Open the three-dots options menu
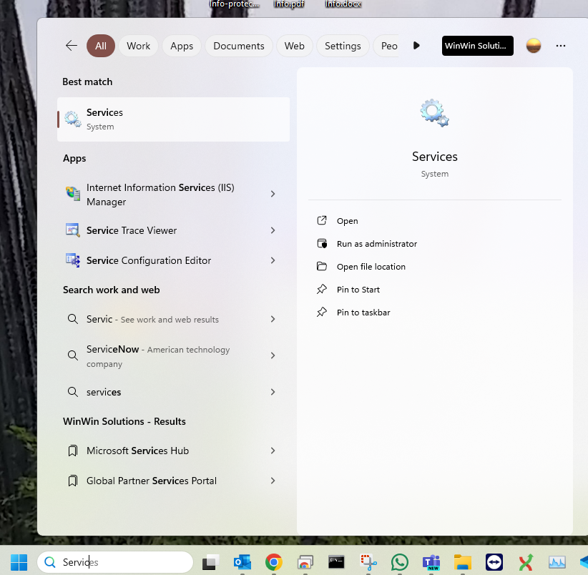Screen dimensions: 588x575 pos(561,46)
